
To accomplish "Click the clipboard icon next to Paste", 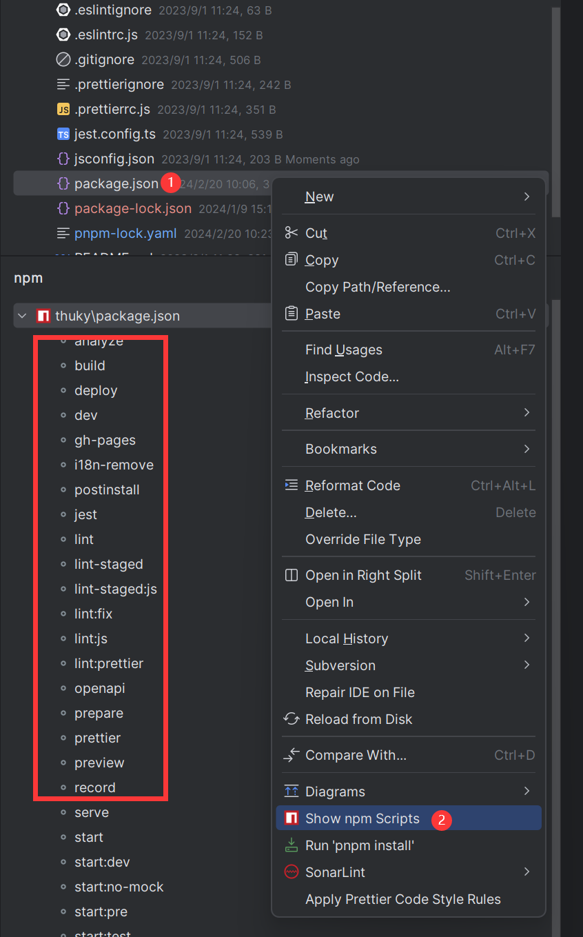I will click(x=291, y=314).
